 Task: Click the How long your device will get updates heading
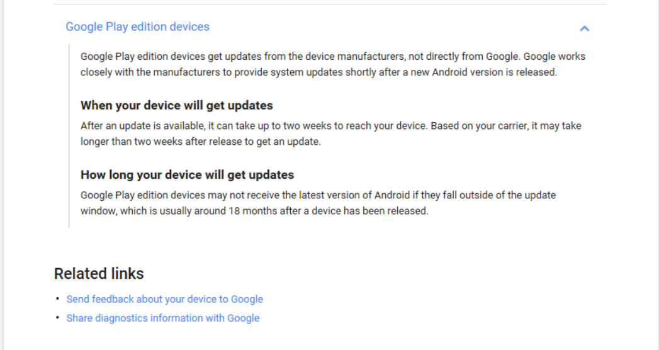pyautogui.click(x=187, y=175)
